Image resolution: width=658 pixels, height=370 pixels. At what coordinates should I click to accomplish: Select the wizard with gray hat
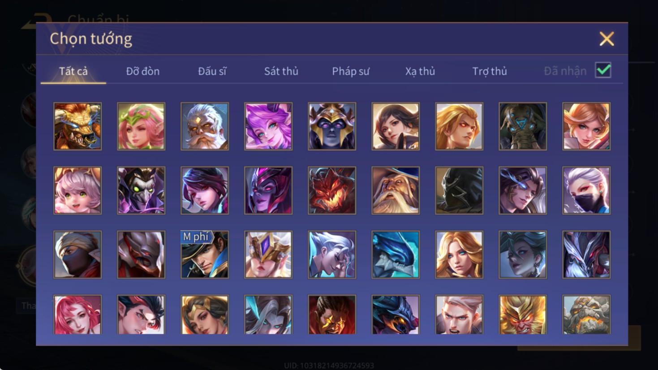(396, 190)
